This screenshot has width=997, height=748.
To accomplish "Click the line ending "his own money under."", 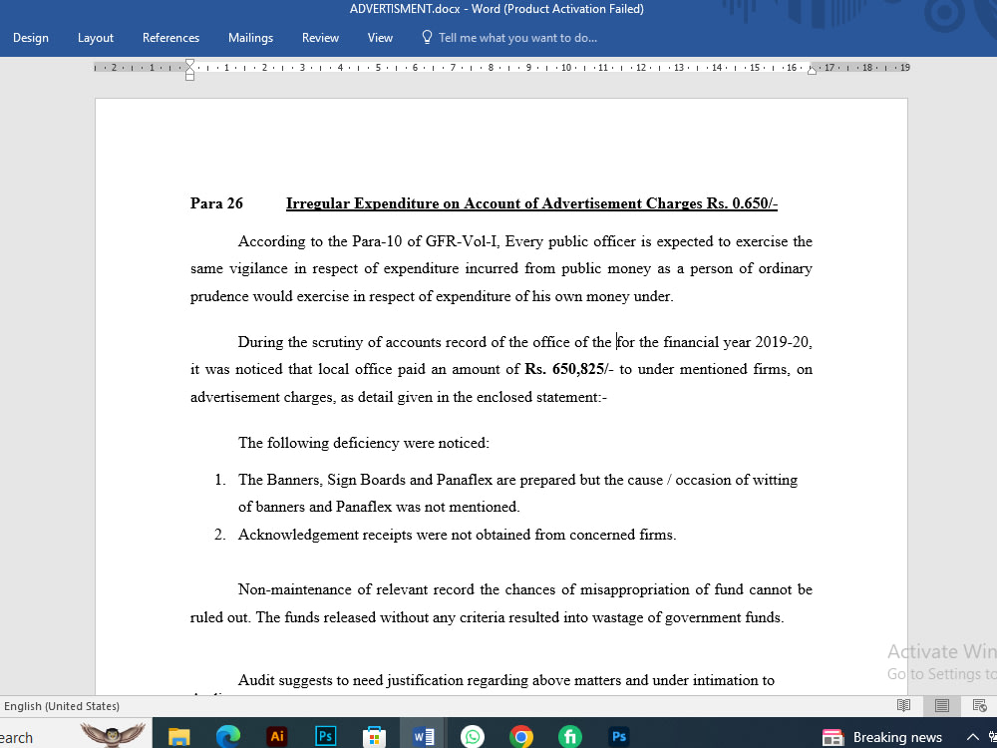I will pos(432,296).
